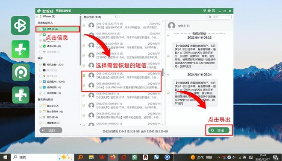Open the 25°C 晴朗 weather widget on the taskbar
The width and height of the screenshot is (282, 161).
pyautogui.click(x=201, y=158)
